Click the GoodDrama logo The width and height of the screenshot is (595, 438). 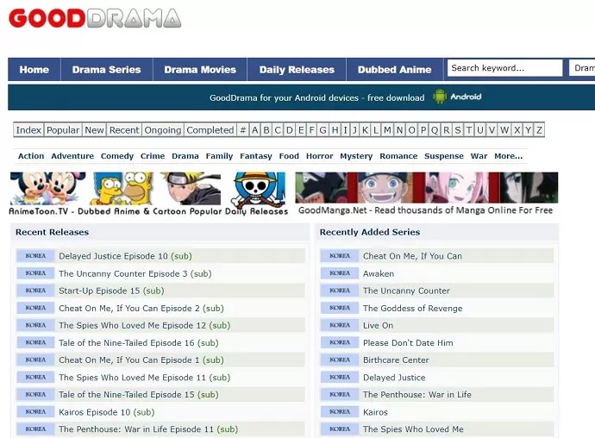pos(95,18)
